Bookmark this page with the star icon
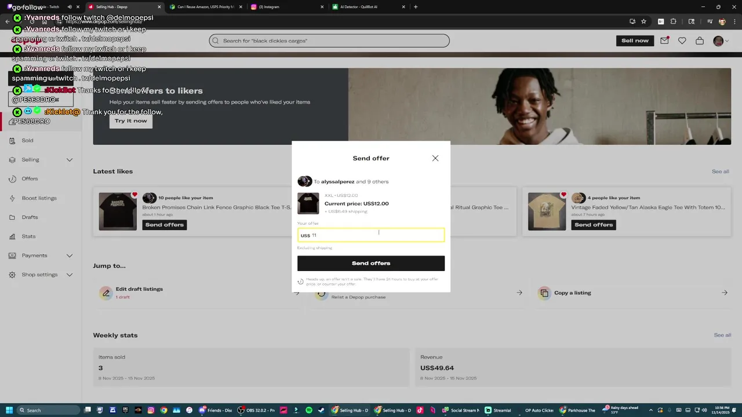 click(643, 21)
